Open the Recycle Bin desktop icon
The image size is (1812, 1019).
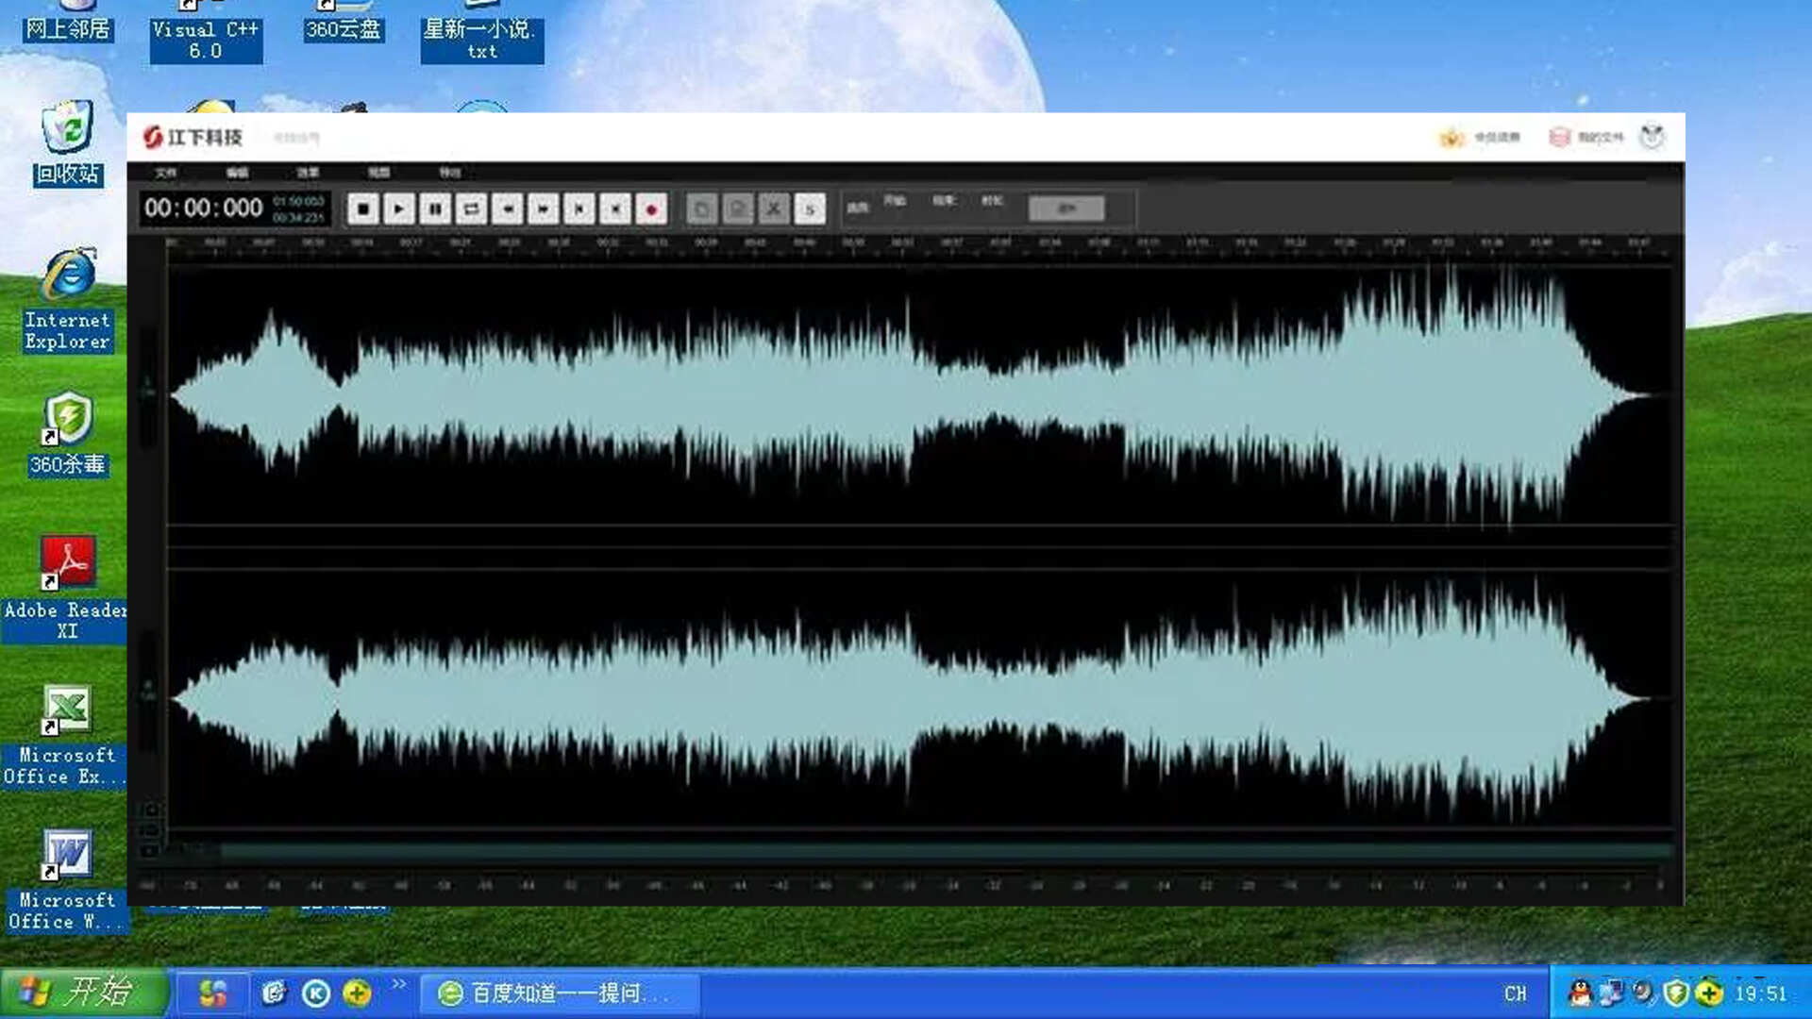point(67,143)
